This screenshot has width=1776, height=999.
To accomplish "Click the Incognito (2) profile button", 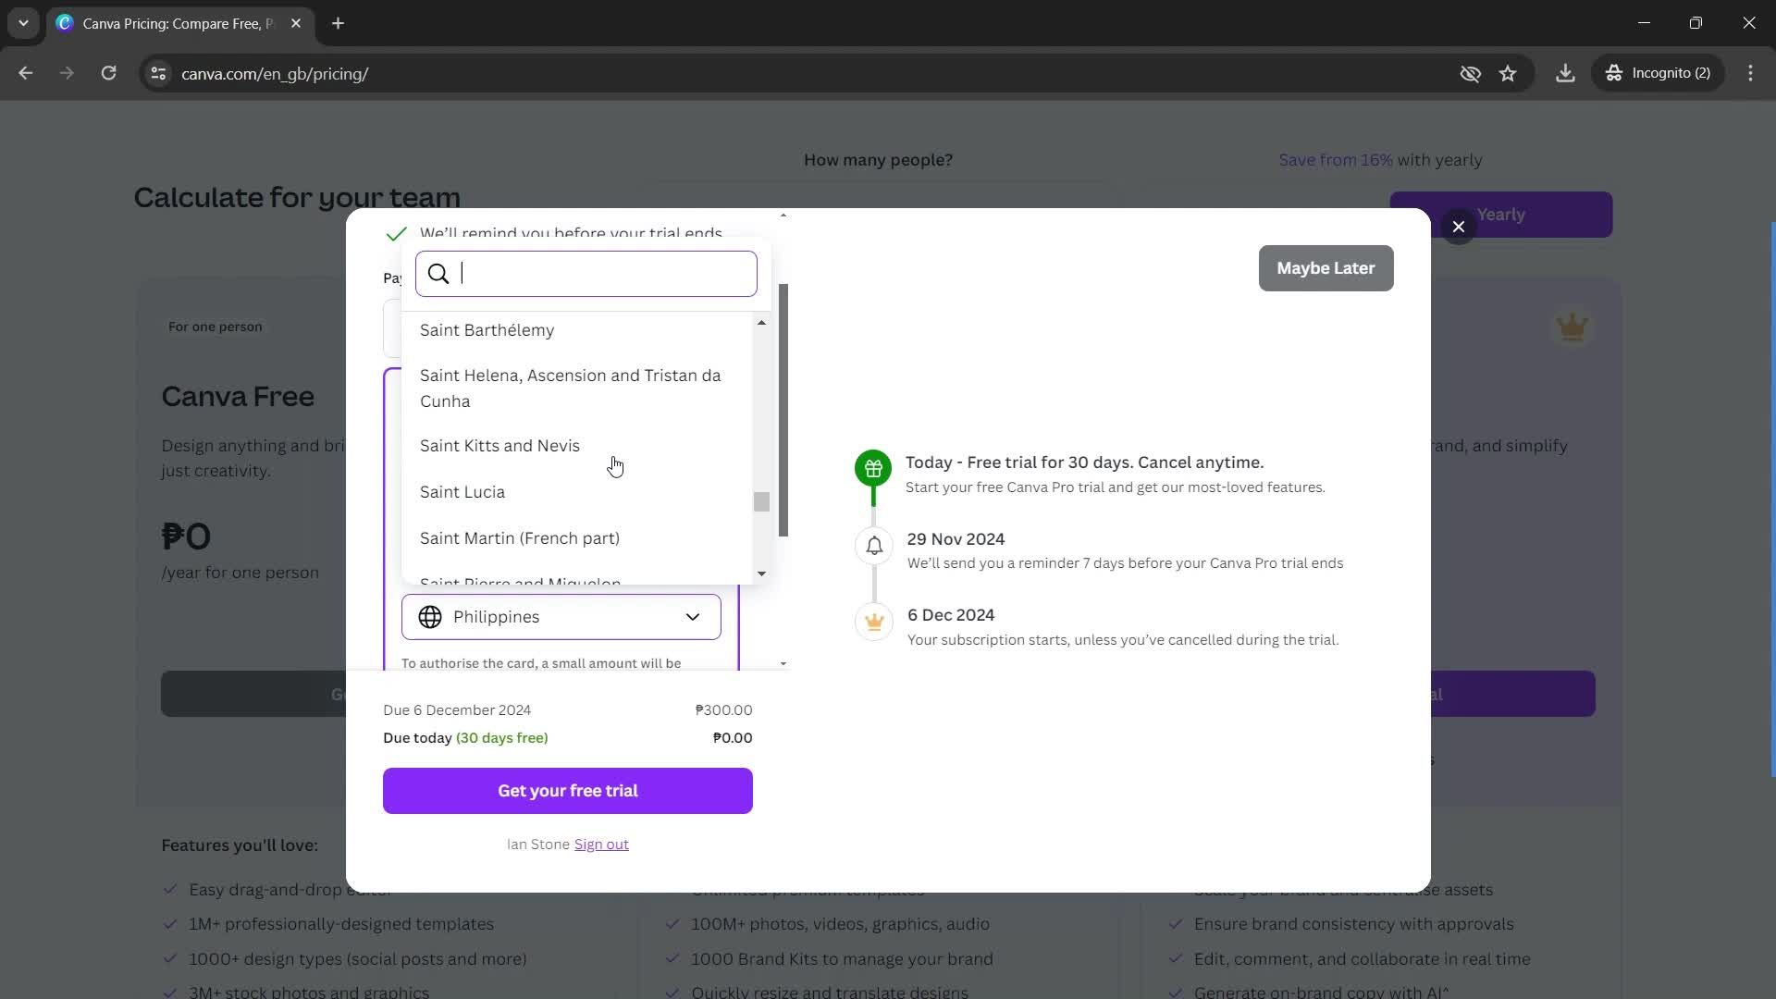I will (1659, 73).
